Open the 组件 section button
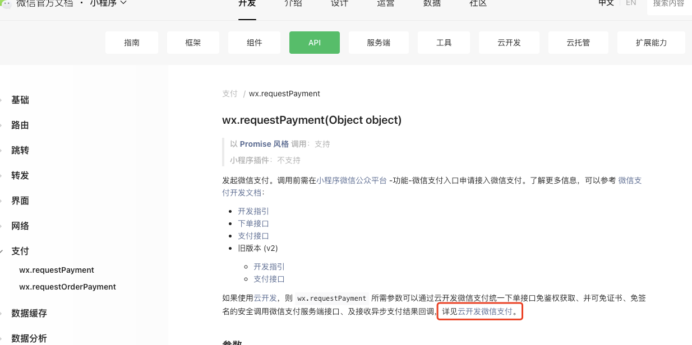This screenshot has height=345, width=692. pyautogui.click(x=255, y=43)
